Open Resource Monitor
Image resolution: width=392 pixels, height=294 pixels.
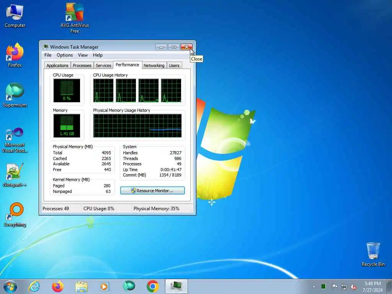point(152,191)
